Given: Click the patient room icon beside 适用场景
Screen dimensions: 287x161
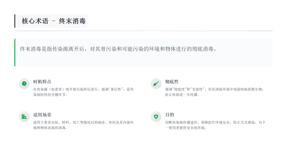Looking at the screenshot, I should tap(24, 117).
